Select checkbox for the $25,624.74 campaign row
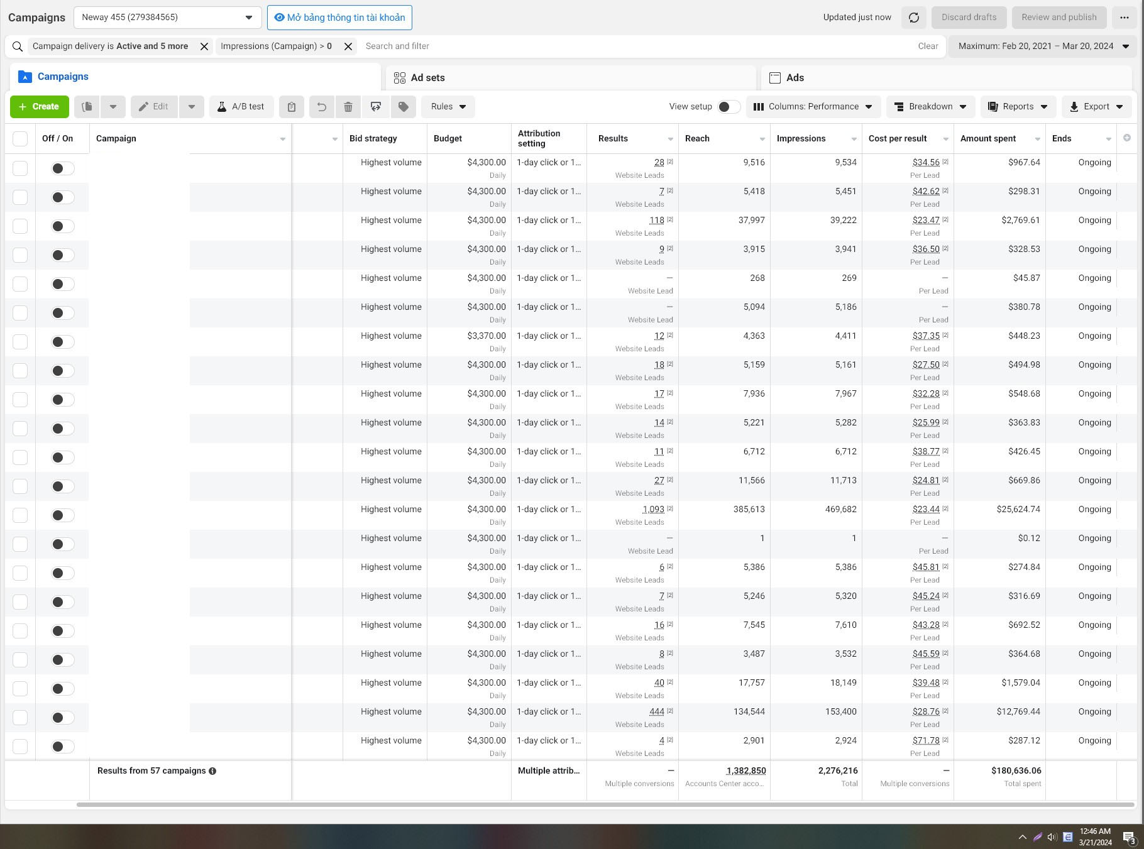Image resolution: width=1144 pixels, height=849 pixels. [x=20, y=515]
